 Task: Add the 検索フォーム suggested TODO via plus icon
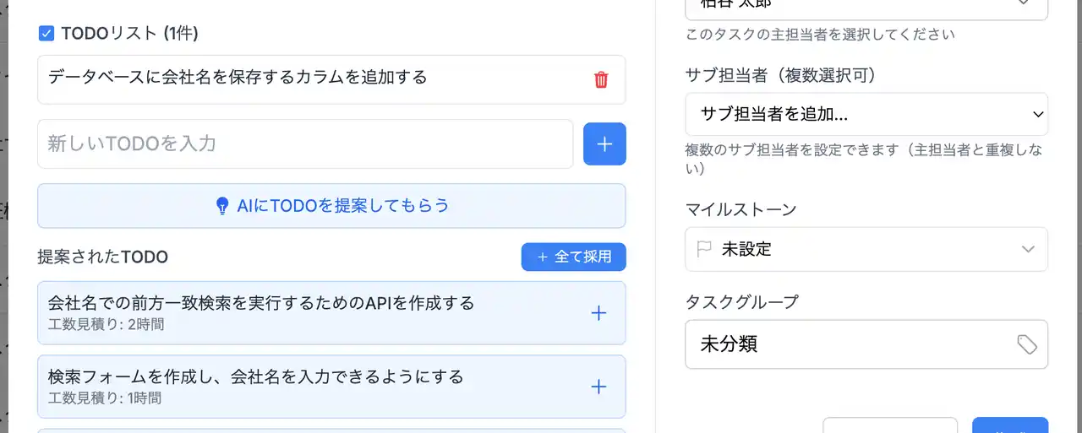(598, 387)
